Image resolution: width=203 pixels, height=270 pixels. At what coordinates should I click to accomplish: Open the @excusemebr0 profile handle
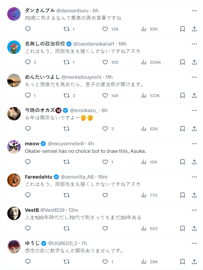(66, 143)
